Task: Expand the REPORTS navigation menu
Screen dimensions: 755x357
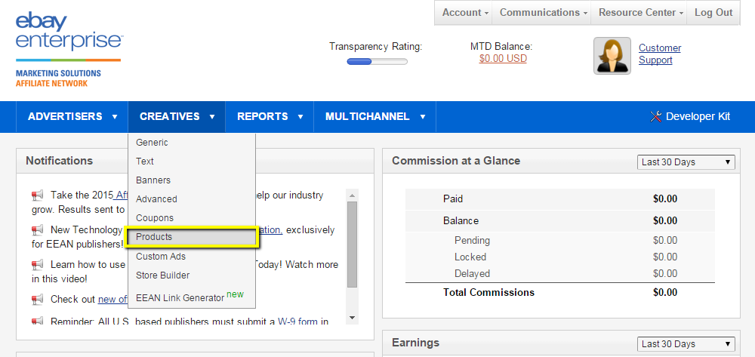Action: [270, 116]
